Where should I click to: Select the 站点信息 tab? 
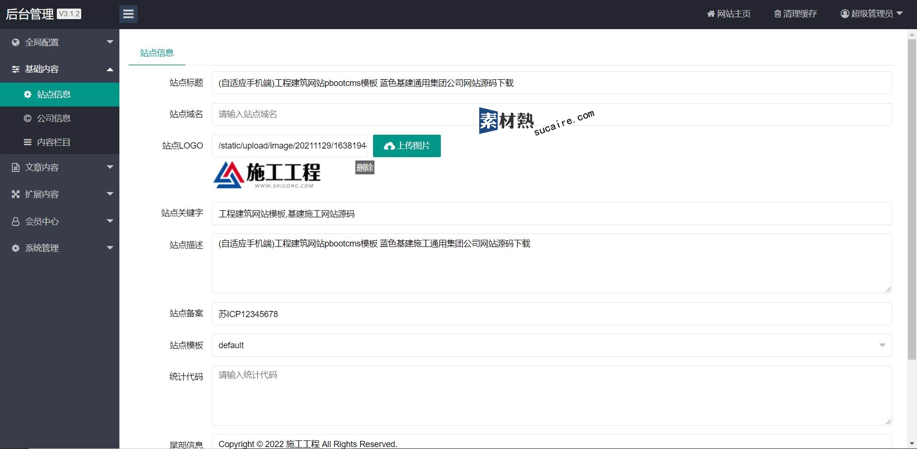coord(157,53)
